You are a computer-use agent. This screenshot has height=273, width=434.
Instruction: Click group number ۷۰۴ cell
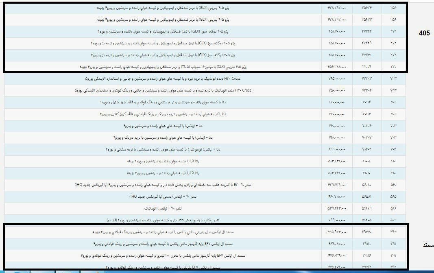tap(393, 149)
